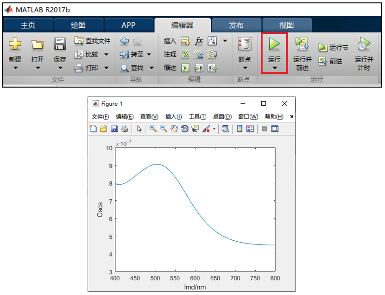Click the editor's Save (保存) floppy disk icon
This screenshot has width=385, height=295.
tap(60, 44)
